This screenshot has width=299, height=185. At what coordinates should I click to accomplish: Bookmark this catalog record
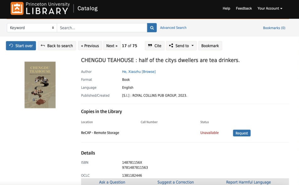[210, 46]
